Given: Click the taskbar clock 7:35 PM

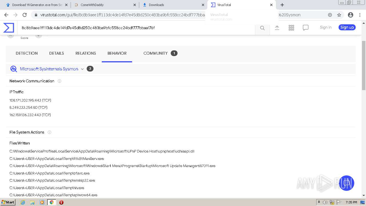Looking at the screenshot, I should point(351,202).
